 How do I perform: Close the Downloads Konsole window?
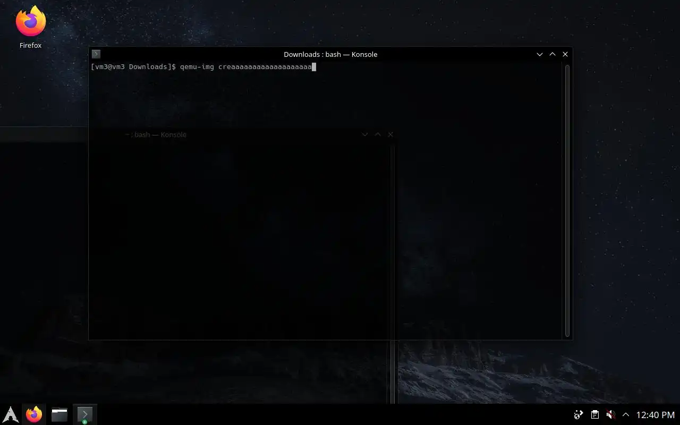(x=565, y=54)
